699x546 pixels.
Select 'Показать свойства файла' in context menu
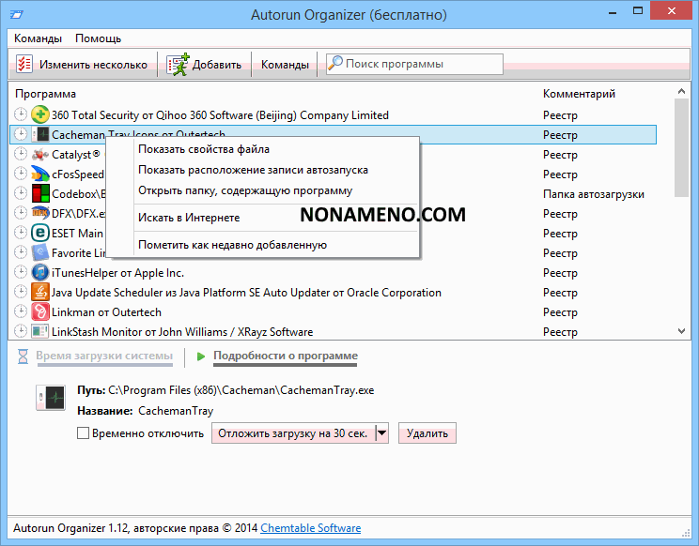click(204, 149)
